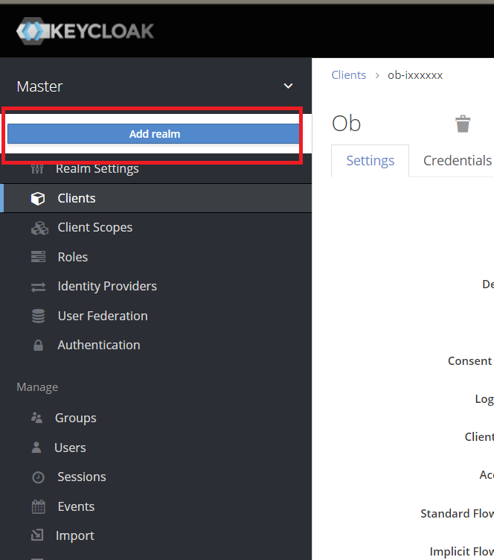This screenshot has width=494, height=560.
Task: Switch to the Credentials tab
Action: (x=458, y=161)
